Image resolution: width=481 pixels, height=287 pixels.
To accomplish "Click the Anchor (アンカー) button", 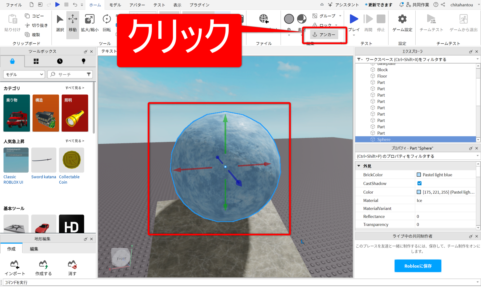I will click(324, 35).
